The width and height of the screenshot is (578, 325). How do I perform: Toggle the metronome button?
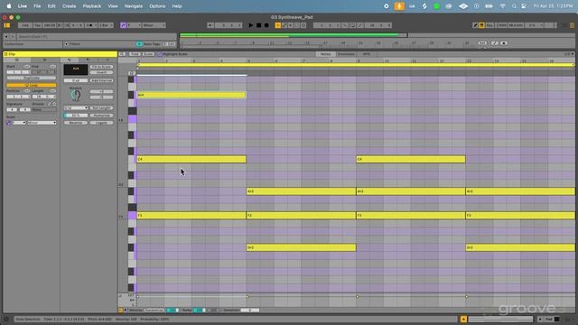coord(90,25)
